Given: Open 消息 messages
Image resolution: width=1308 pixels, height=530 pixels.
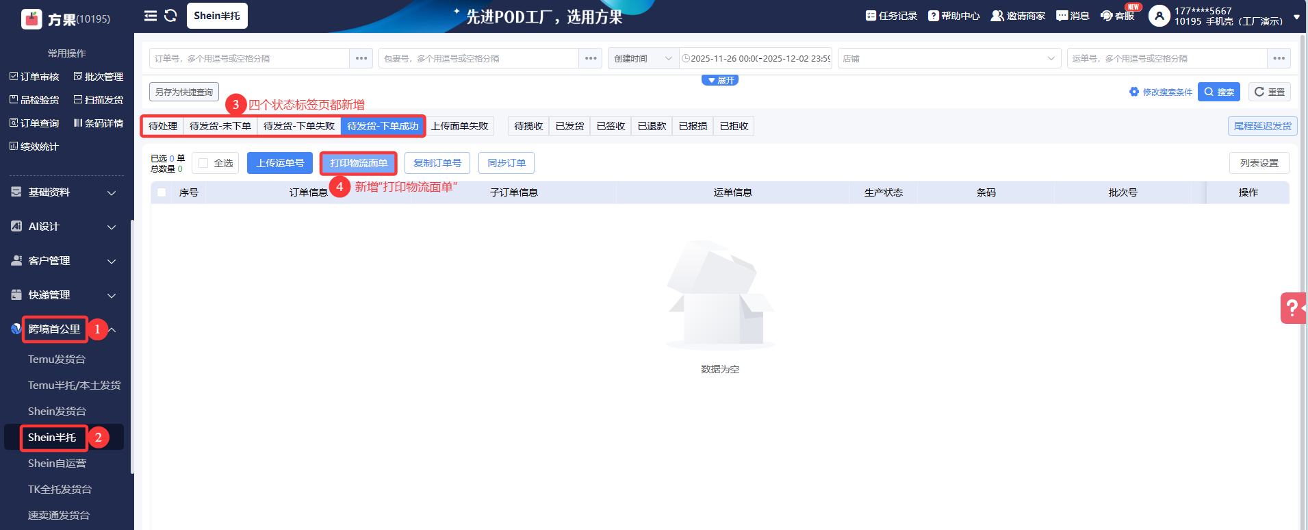Looking at the screenshot, I should (1073, 16).
